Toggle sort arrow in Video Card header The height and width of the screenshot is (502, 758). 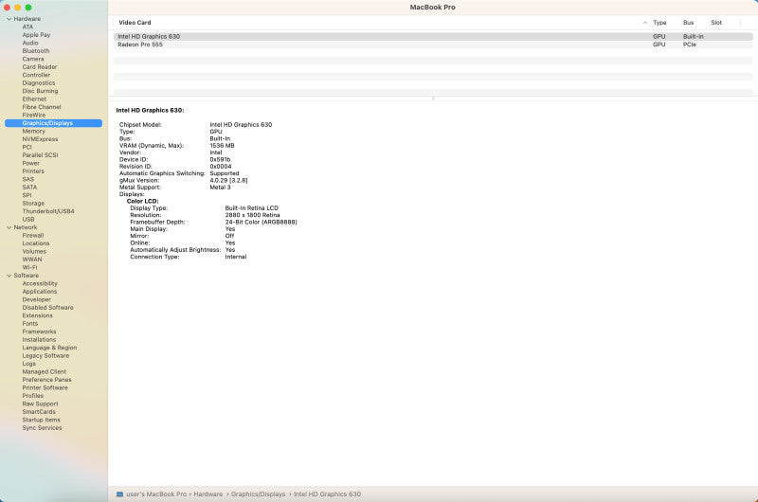pos(645,23)
